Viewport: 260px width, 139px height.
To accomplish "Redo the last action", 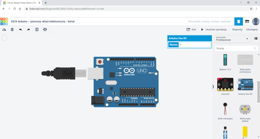I will [28, 30].
